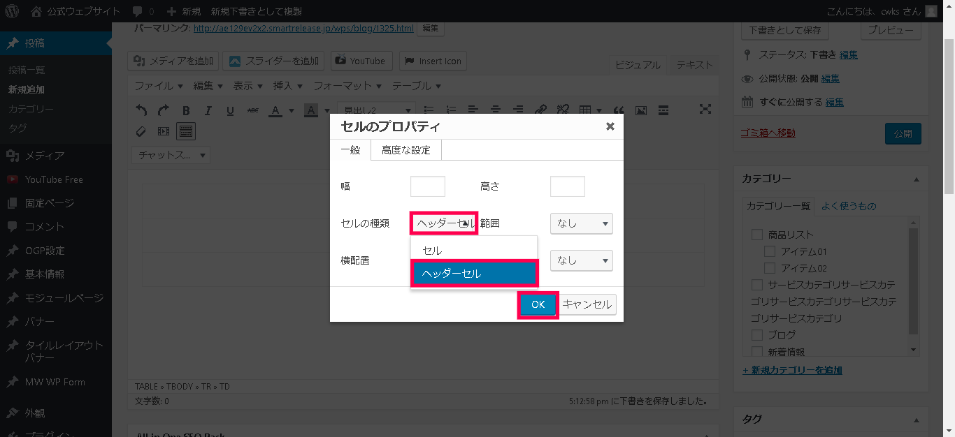955x437 pixels.
Task: Switch to the 高度な設定 tab
Action: point(406,150)
